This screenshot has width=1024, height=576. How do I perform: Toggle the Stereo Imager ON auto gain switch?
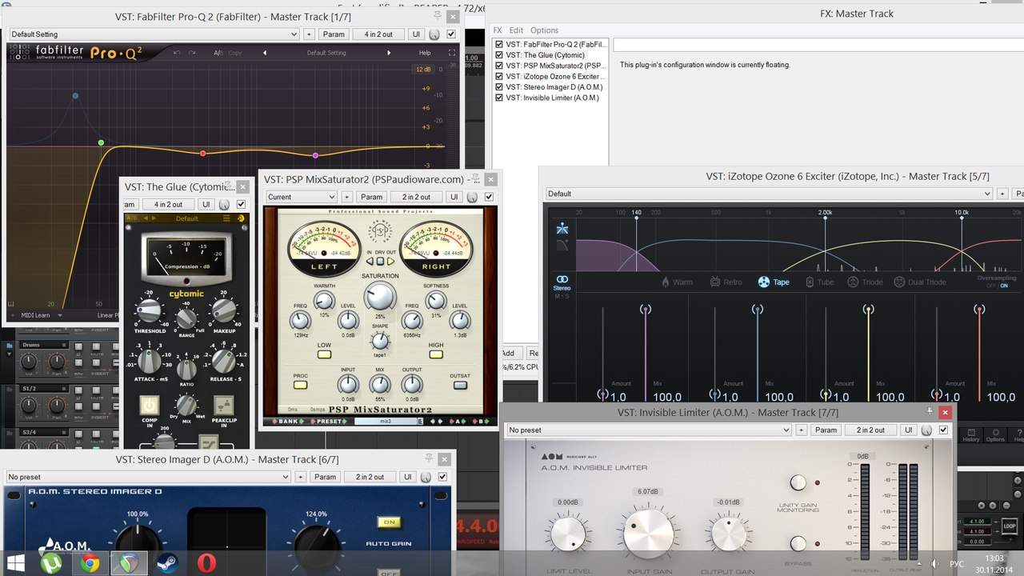coord(389,522)
